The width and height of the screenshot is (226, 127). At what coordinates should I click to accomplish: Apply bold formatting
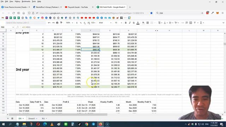(x=126, y=23)
